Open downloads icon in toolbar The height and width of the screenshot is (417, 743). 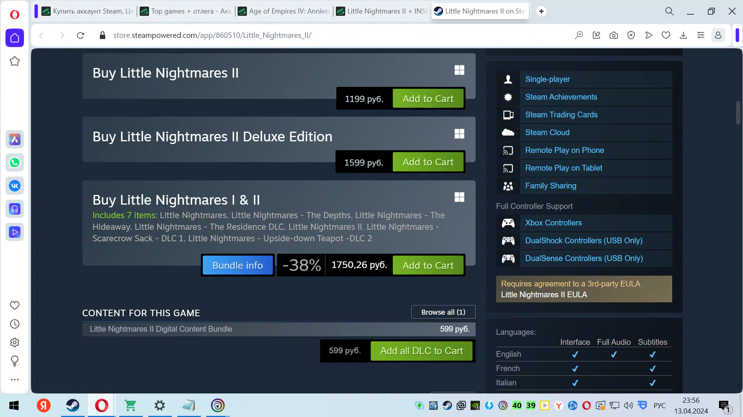(x=683, y=36)
